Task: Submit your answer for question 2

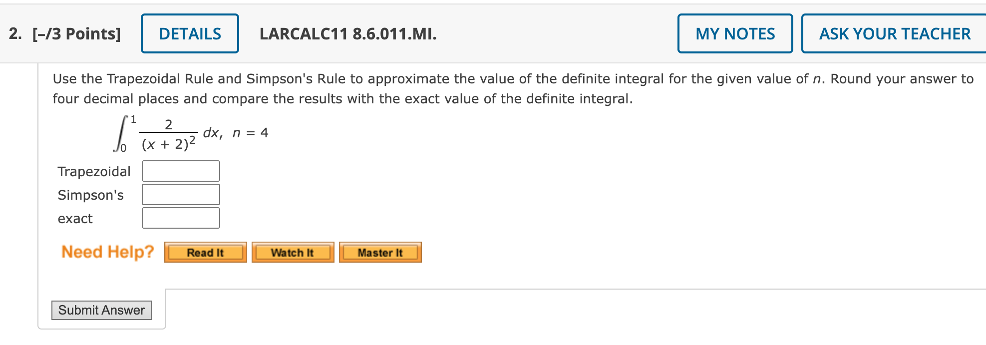Action: pos(102,310)
